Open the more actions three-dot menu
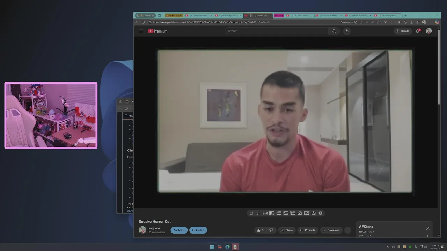The height and width of the screenshot is (251, 447). [x=347, y=230]
